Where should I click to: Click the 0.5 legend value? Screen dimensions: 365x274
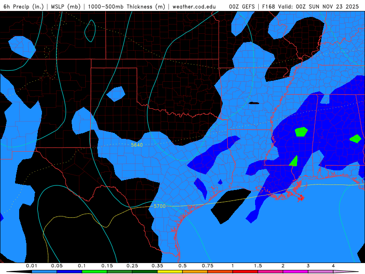pos(182,266)
